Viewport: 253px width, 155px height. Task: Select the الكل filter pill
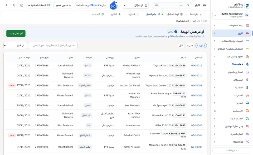(x=181, y=46)
